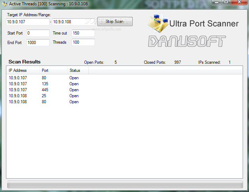Sort by Port column header
The height and width of the screenshot is (192, 249).
click(x=53, y=70)
